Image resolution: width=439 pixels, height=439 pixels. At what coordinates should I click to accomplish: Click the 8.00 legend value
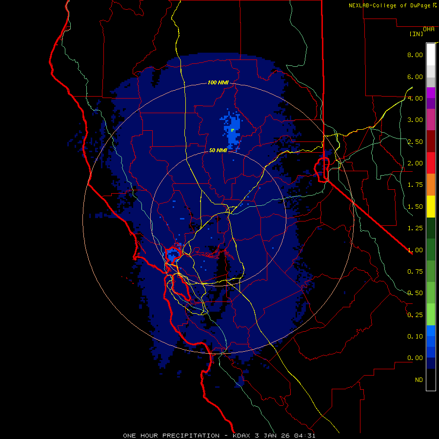[x=415, y=55]
